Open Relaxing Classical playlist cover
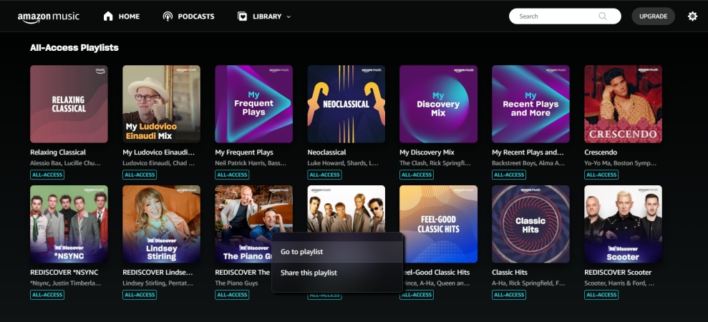Screen dimensions: 708x322 (x=69, y=104)
